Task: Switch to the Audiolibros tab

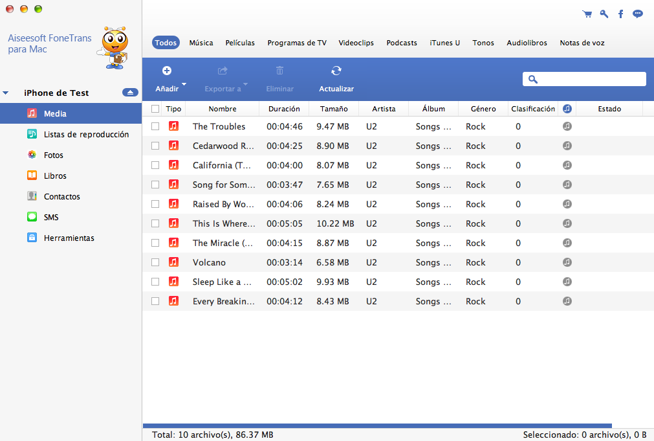Action: (x=527, y=43)
